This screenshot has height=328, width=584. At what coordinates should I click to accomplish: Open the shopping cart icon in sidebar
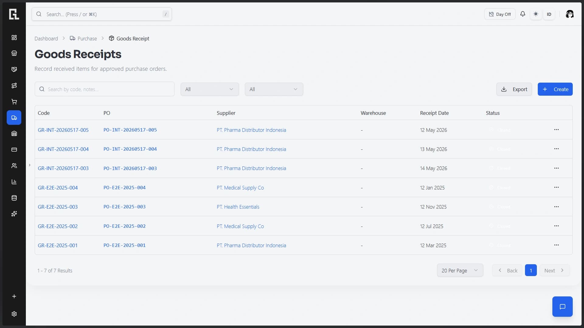(x=14, y=102)
